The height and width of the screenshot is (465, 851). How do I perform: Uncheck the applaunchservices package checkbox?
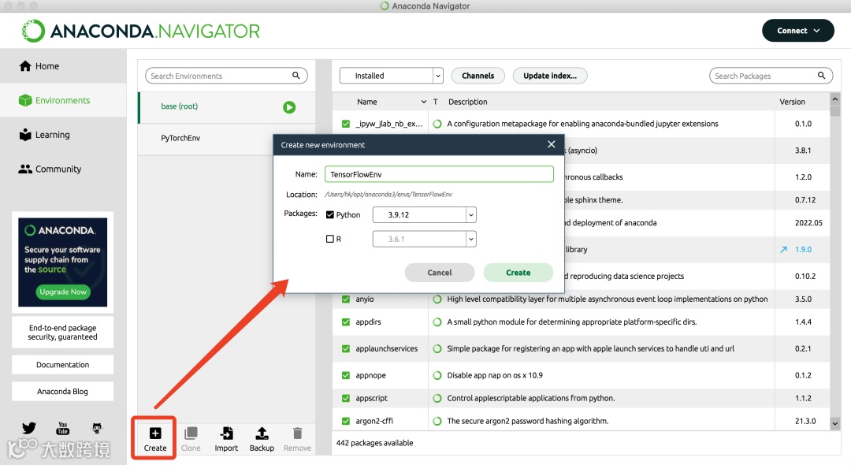click(x=346, y=348)
